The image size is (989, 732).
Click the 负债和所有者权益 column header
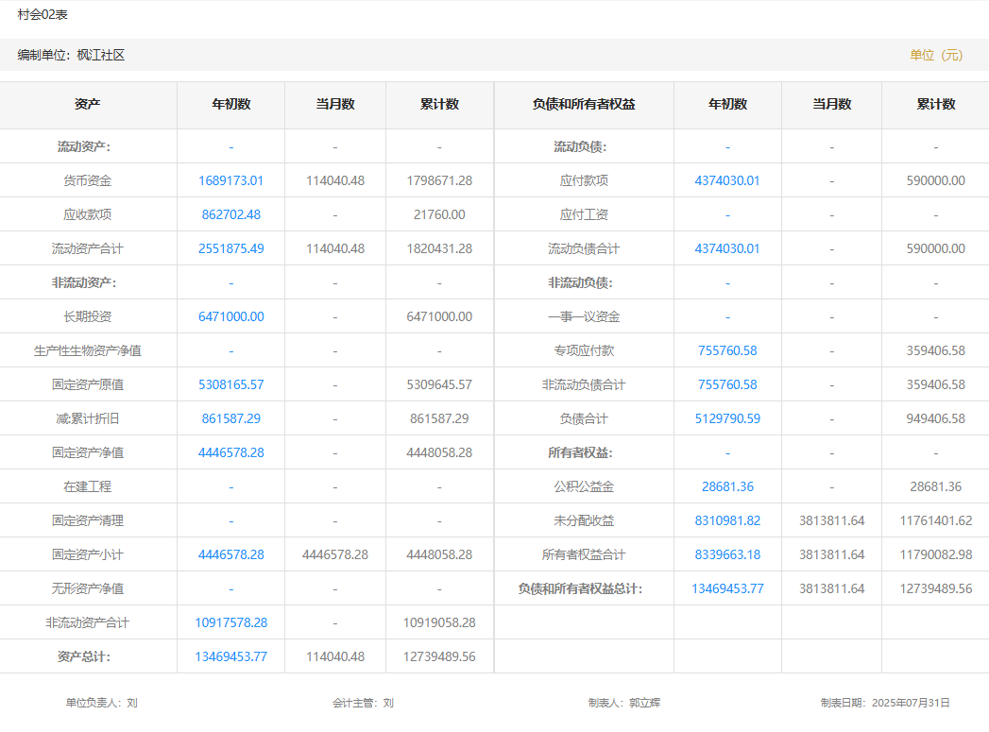(584, 105)
